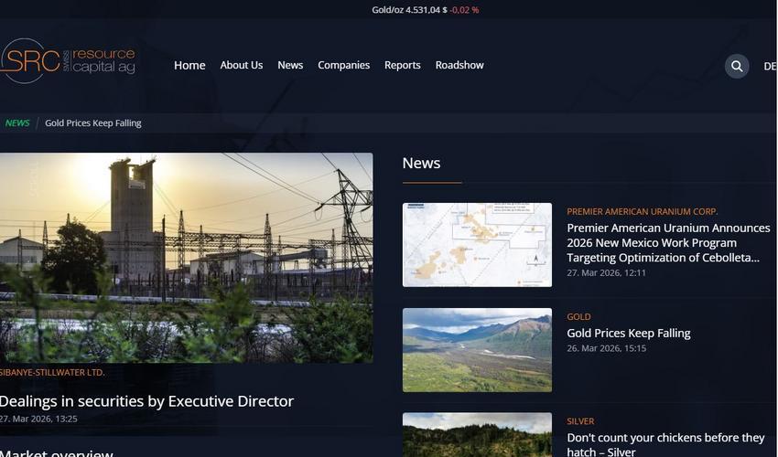Click the green NEWS ticker label
Screen dimensions: 778x457
17,122
